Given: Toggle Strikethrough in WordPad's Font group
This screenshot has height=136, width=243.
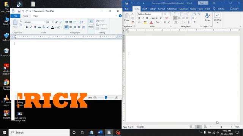Looking at the screenshot, I should [39, 27].
